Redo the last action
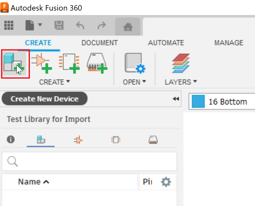Screen dimensions: 255x206 [102, 25]
